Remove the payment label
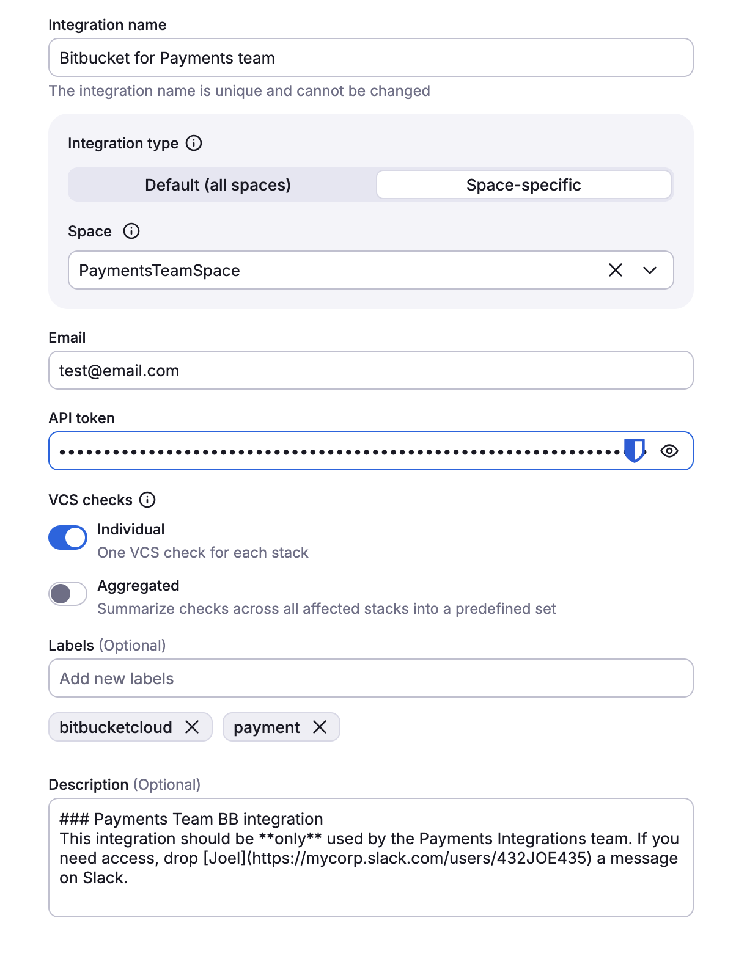 pos(320,727)
